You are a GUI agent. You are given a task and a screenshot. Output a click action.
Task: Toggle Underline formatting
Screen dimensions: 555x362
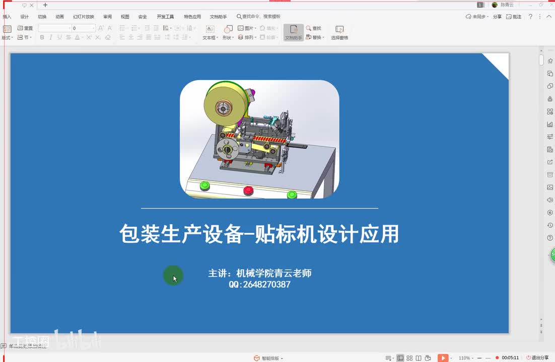click(59, 37)
